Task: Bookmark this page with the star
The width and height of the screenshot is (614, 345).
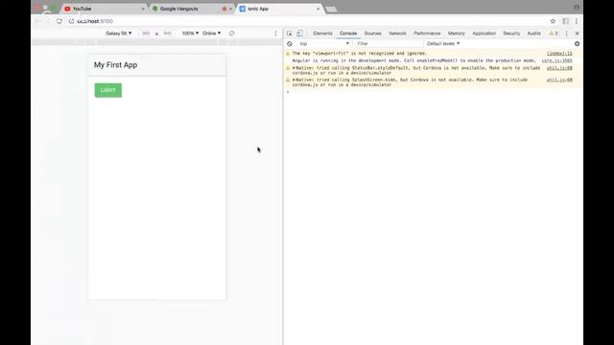Action: tap(553, 21)
